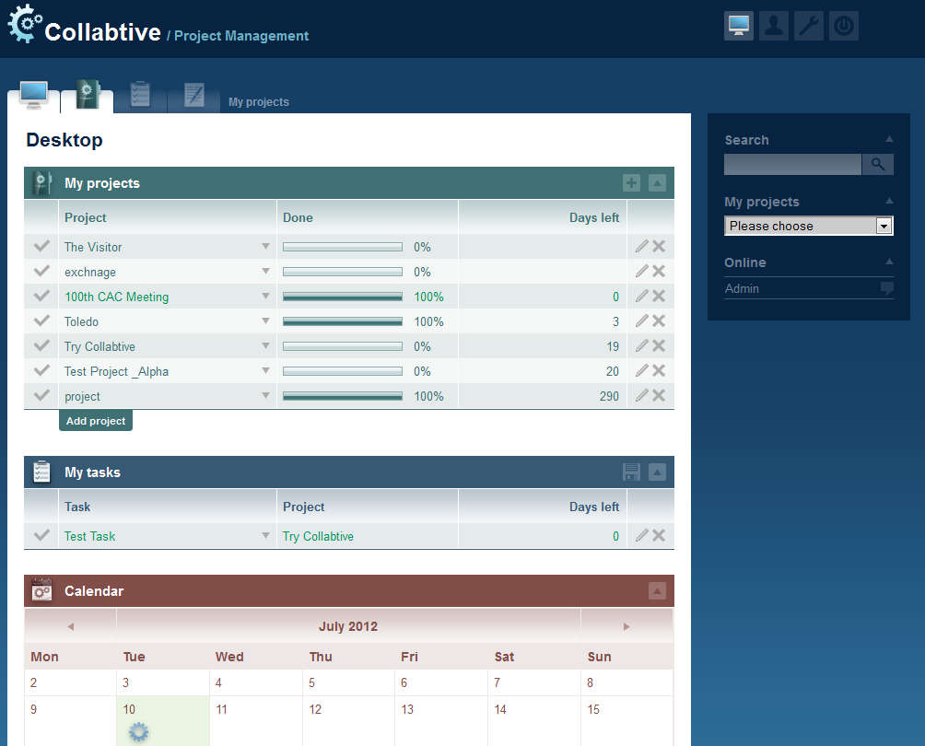This screenshot has height=746, width=925.
Task: Switch to the My projects tab icon
Action: click(x=88, y=95)
